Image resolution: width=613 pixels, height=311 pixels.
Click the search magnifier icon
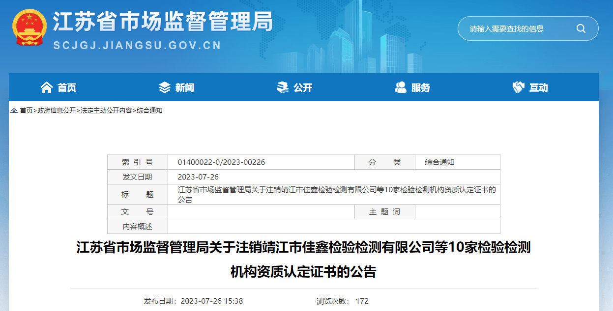(581, 28)
